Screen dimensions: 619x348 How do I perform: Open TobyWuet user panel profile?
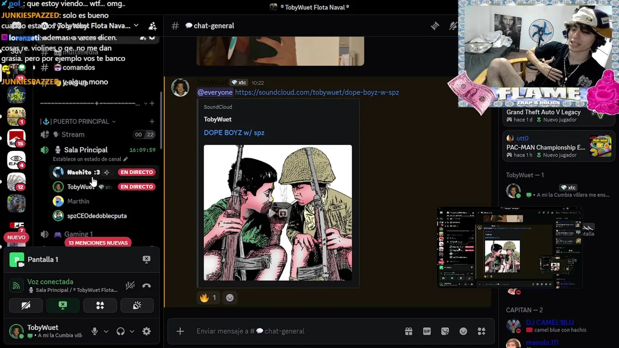click(x=46, y=331)
